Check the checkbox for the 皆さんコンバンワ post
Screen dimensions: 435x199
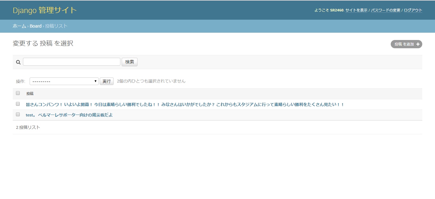tap(18, 103)
